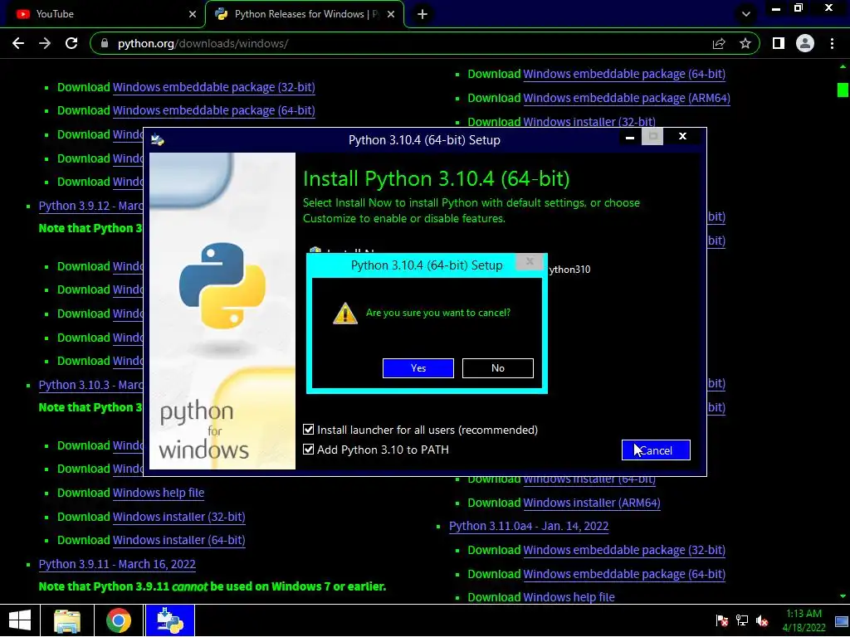Open Python 3.11.0a4 - Jan. 14, 2022 link
Viewport: 850px width, 637px height.
[x=529, y=526]
